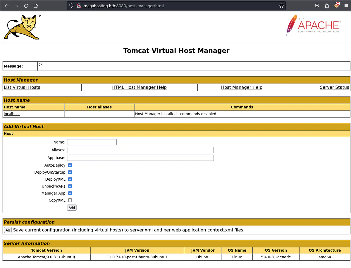
Task: Enable the CopyXML checkbox
Action: click(70, 200)
